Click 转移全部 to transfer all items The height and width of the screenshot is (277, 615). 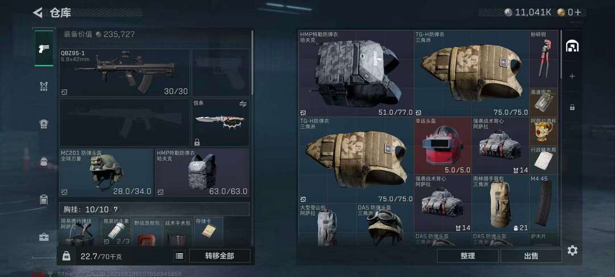click(220, 256)
